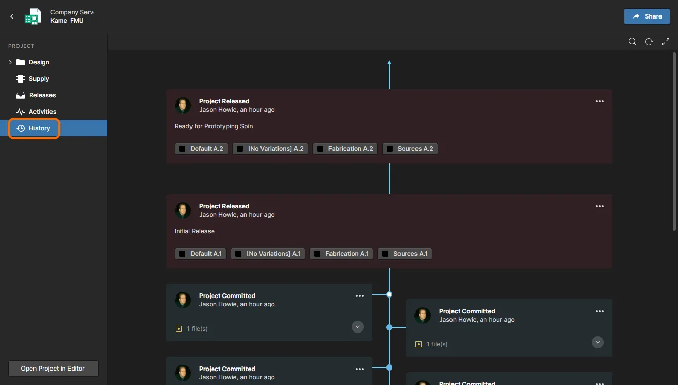Viewport: 678px width, 385px height.
Task: Open the Supply section
Action: pos(39,79)
